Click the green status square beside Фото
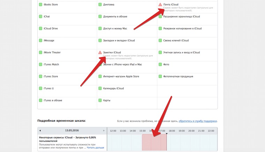 160,64
